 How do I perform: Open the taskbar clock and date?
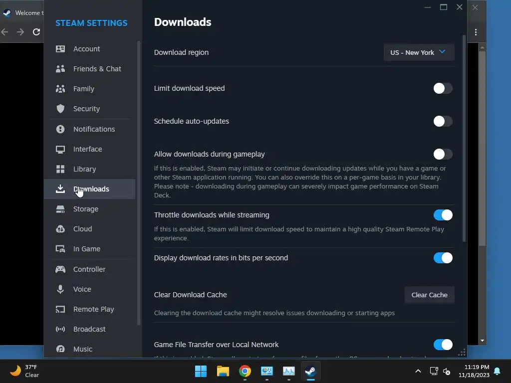point(474,371)
